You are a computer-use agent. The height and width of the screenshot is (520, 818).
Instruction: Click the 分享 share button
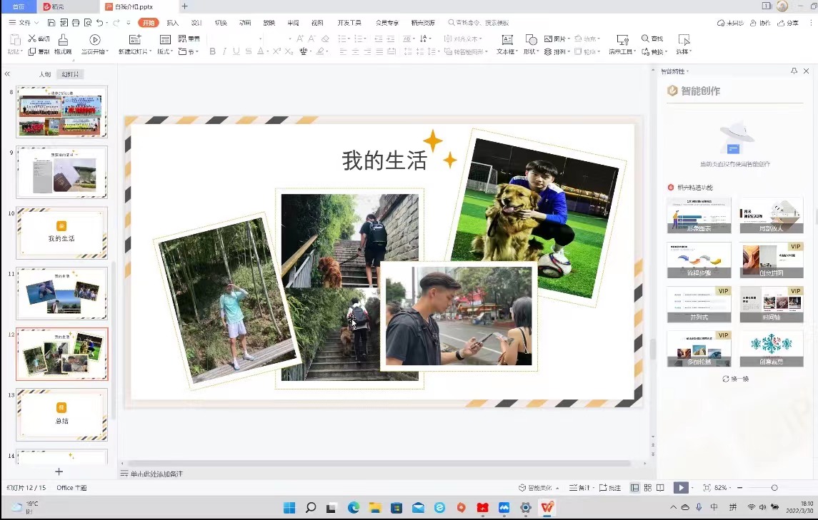tap(789, 24)
